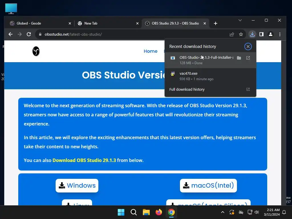Screen dimensions: 292x219
Task: Click the vac470.exe file icon
Action: click(173, 74)
